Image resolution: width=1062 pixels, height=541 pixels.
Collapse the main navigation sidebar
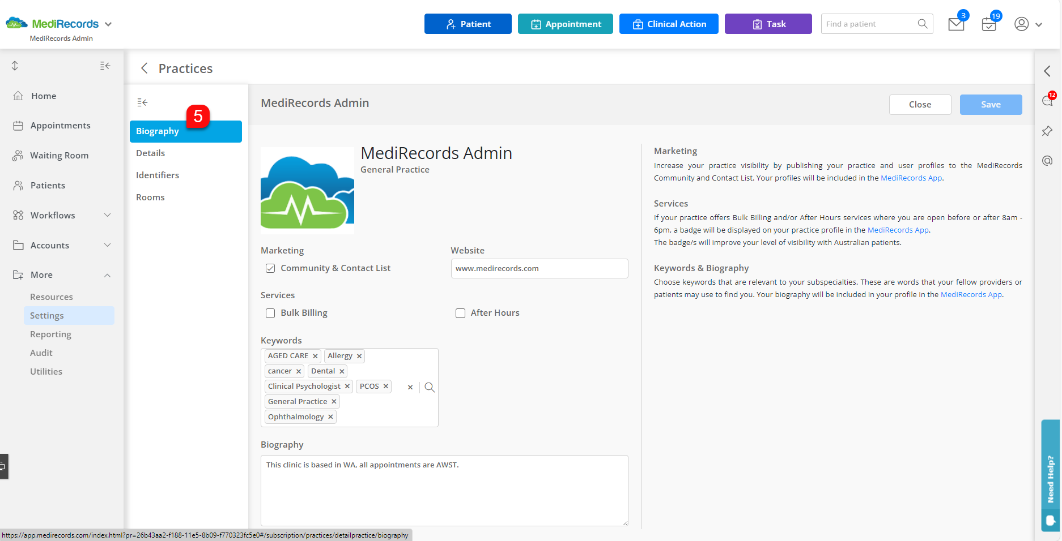105,66
